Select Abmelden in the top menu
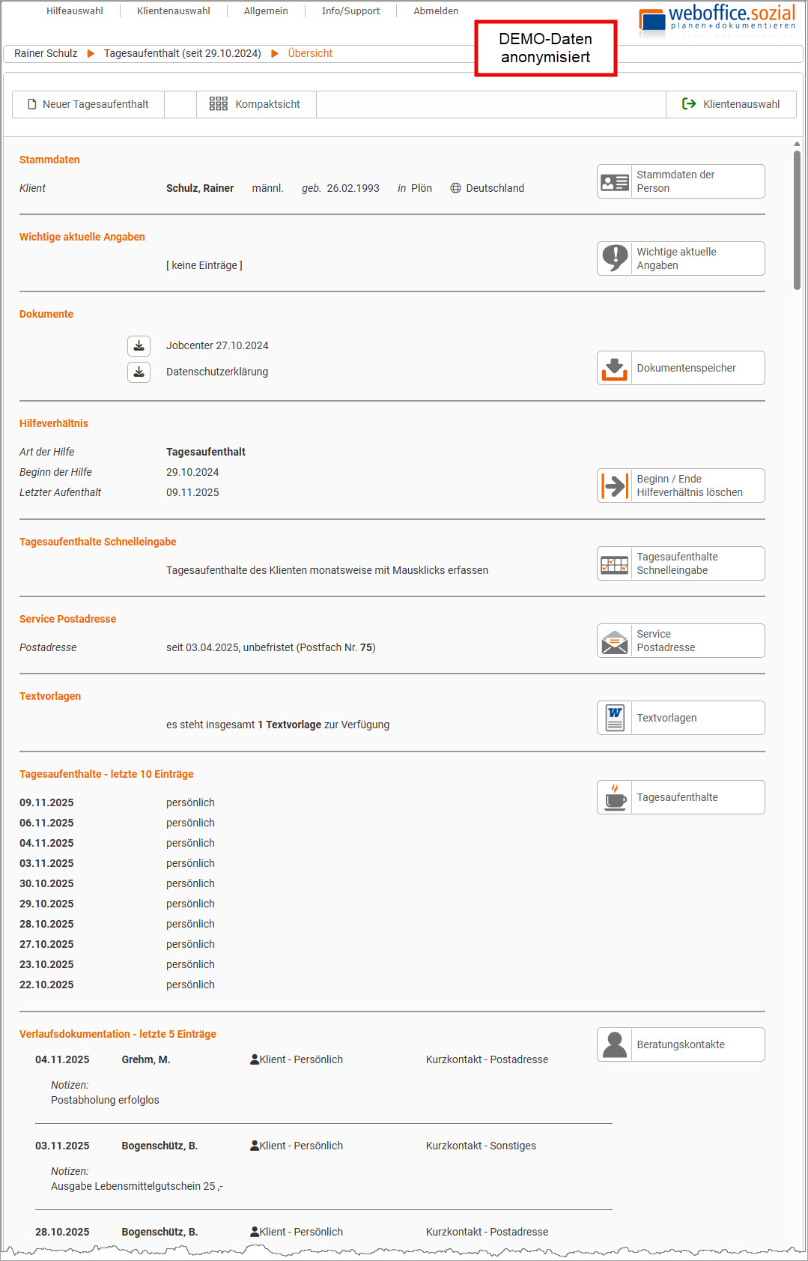 (436, 11)
